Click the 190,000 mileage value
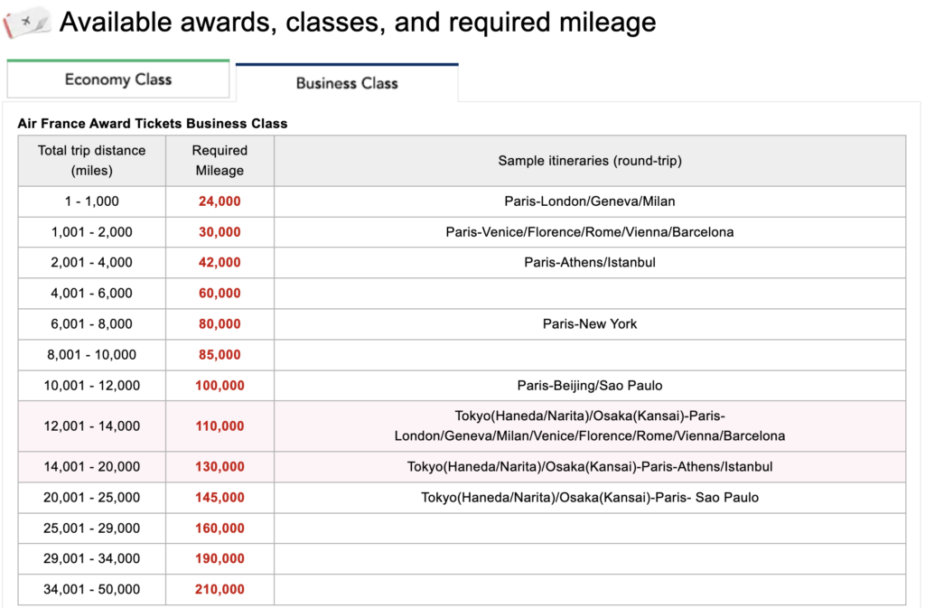 click(x=220, y=558)
